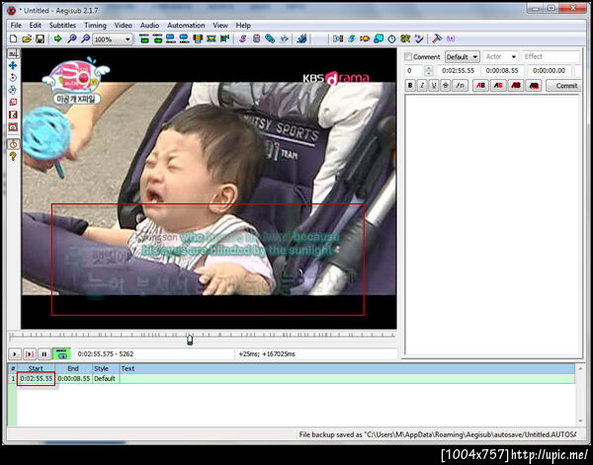Create new subtitles with the New icon
The image size is (593, 465).
(13, 39)
